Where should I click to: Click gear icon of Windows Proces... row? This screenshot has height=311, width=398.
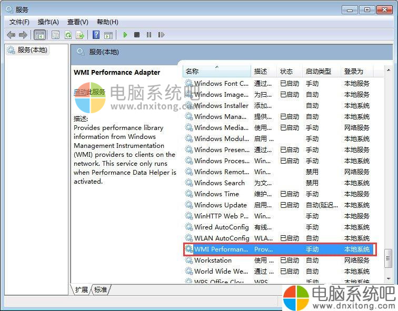(189, 160)
